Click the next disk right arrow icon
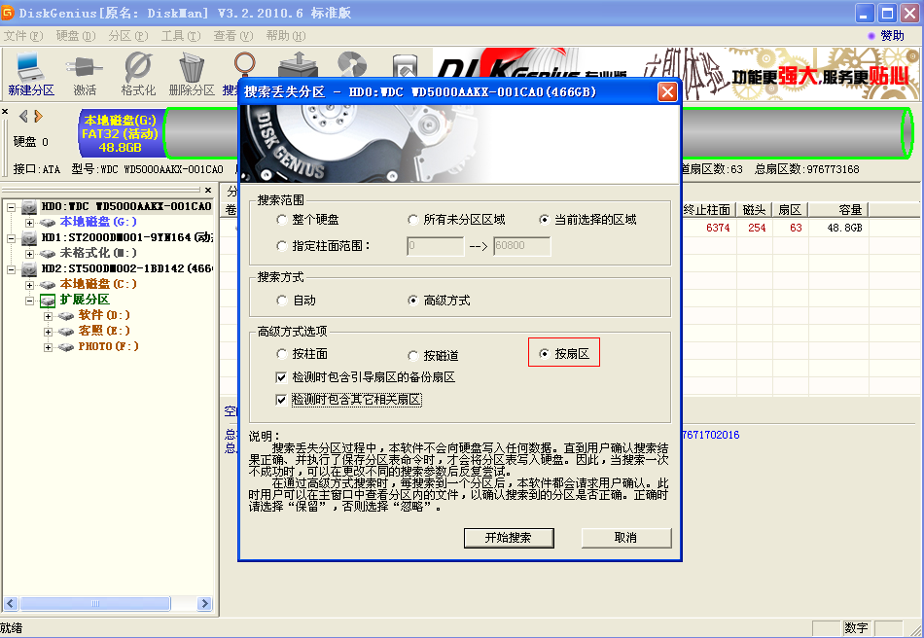The image size is (924, 638). (x=38, y=116)
